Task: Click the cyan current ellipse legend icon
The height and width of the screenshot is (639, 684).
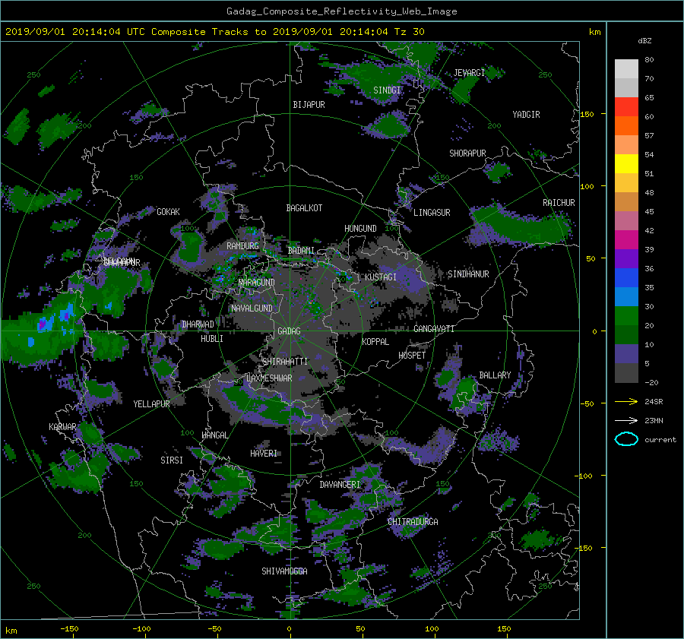Action: [x=626, y=439]
